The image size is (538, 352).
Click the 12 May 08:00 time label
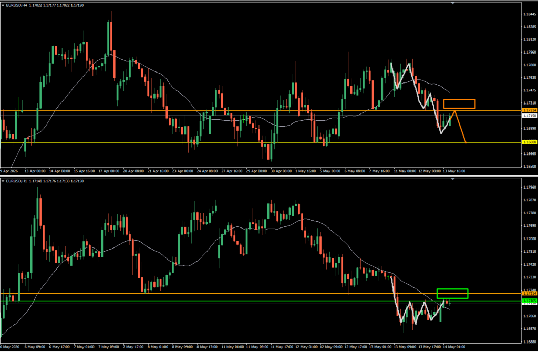pyautogui.click(x=429, y=171)
